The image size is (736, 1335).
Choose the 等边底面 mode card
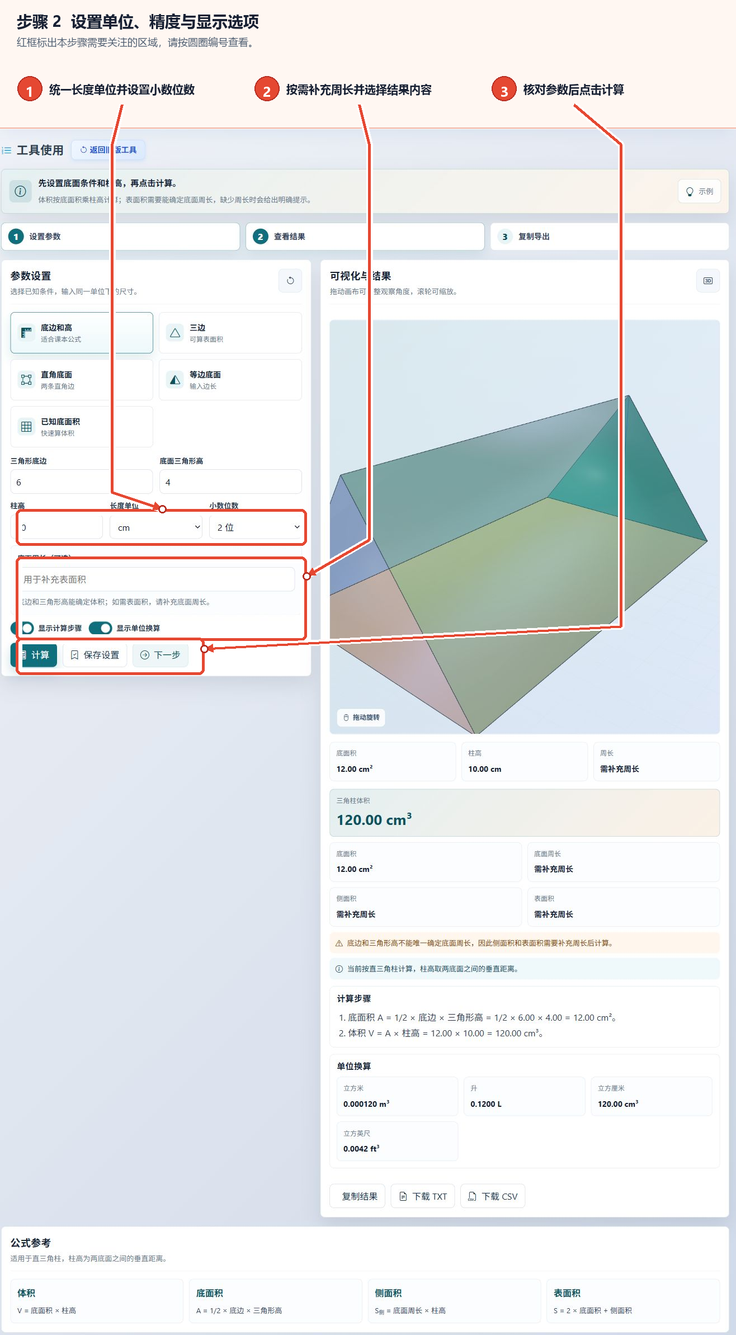pyautogui.click(x=230, y=380)
